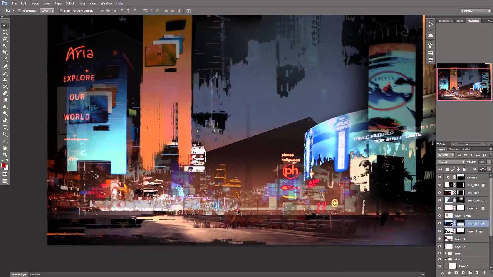Image resolution: width=493 pixels, height=277 pixels.
Task: Toggle Quick Mask mode icon
Action: point(5,174)
